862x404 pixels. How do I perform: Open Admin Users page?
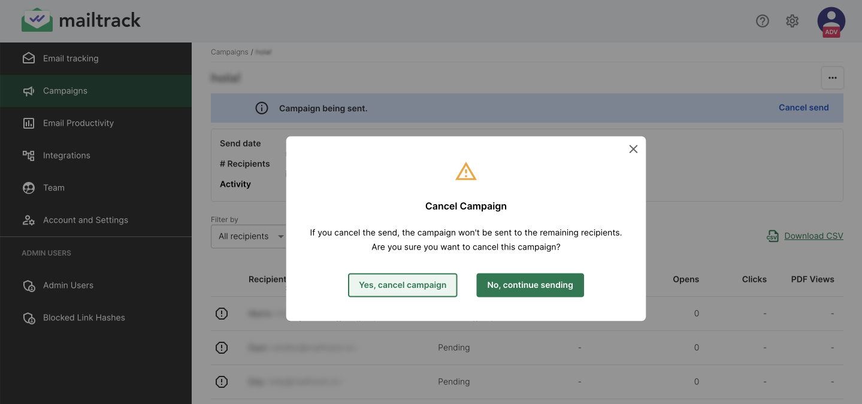68,285
